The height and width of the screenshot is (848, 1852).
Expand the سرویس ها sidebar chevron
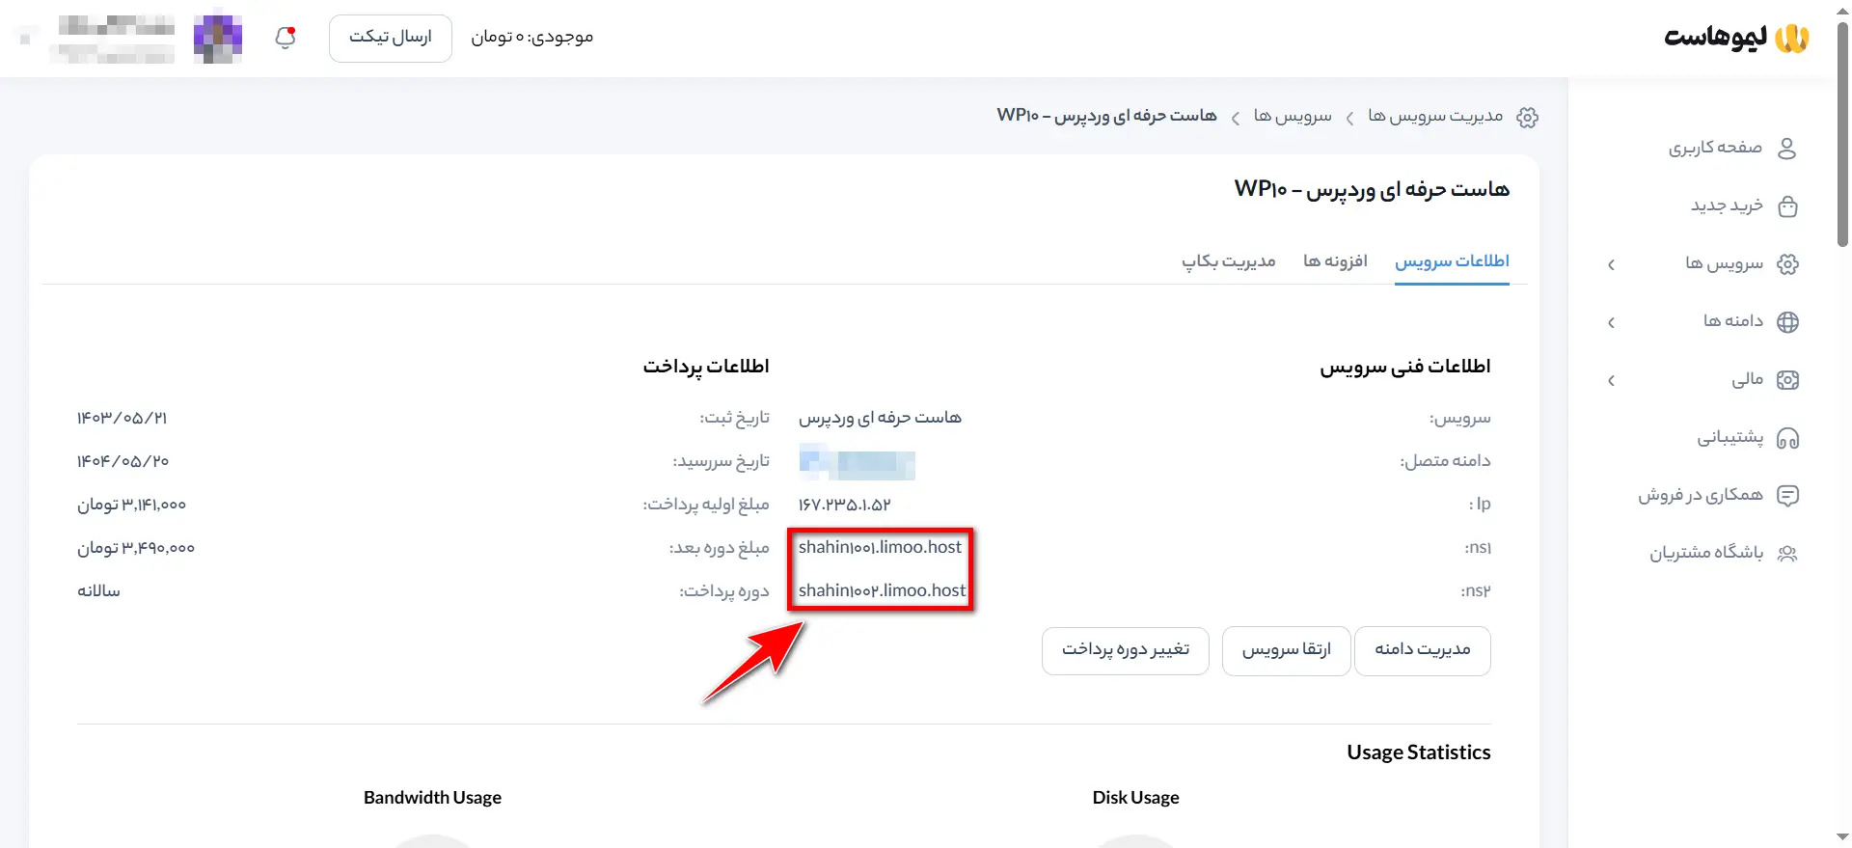click(1611, 264)
